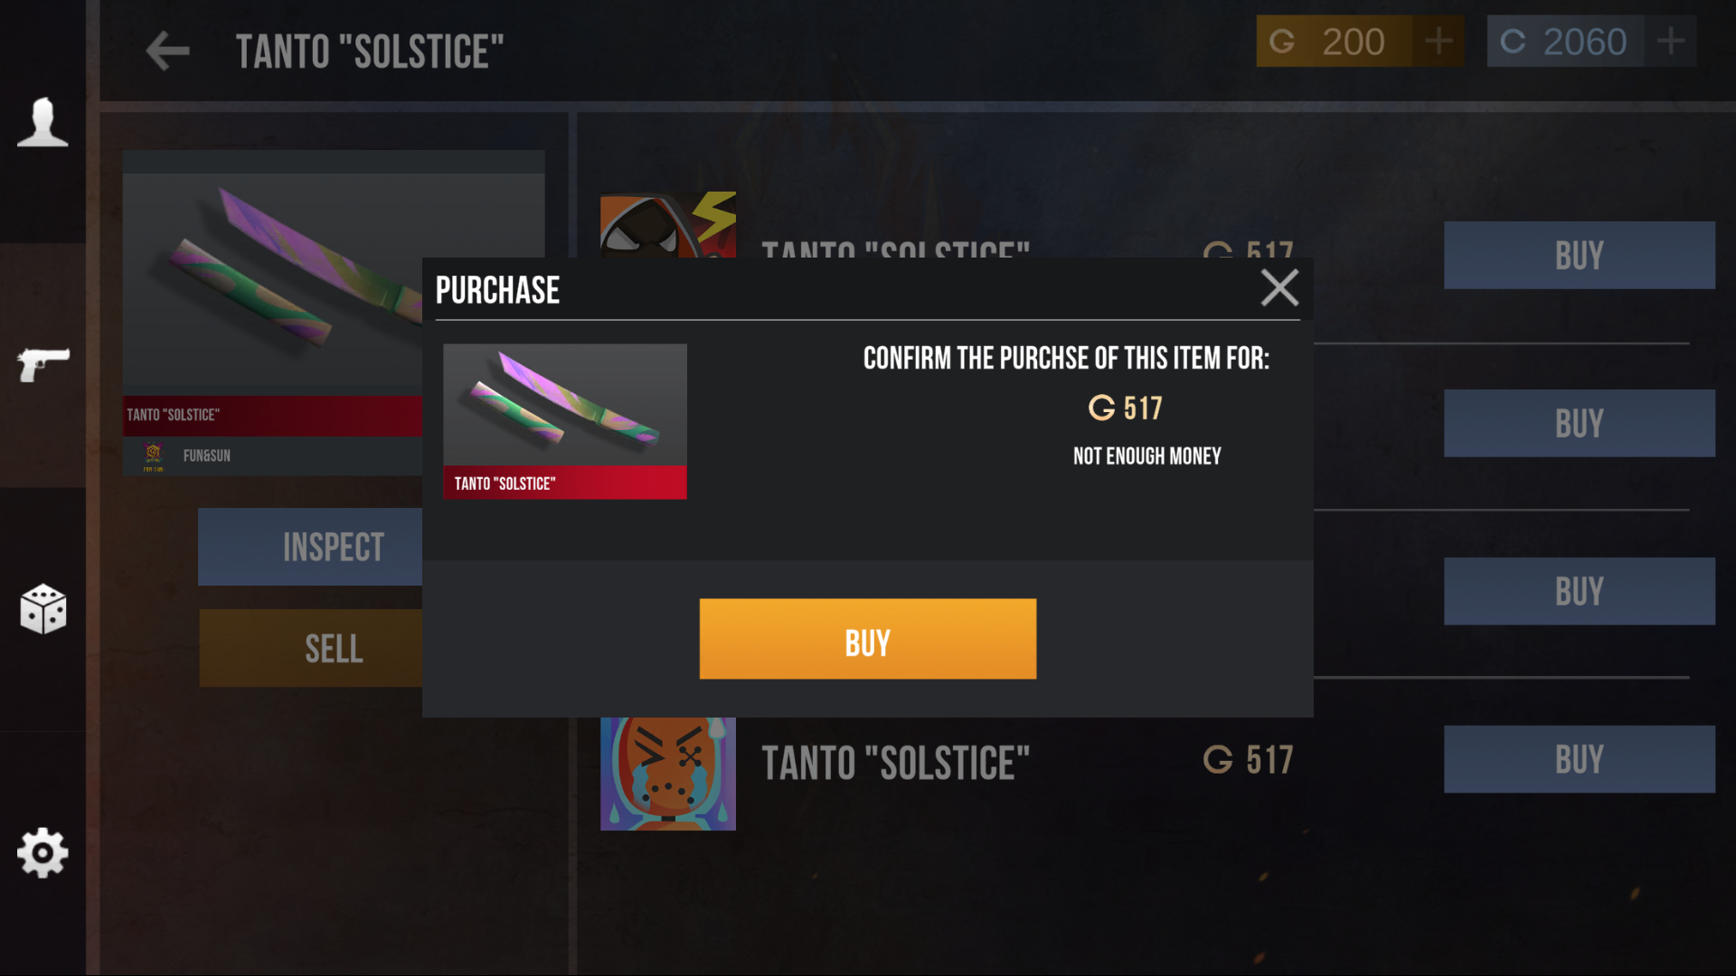Click the gold balance showing 200
1736x976 pixels.
1334,41
